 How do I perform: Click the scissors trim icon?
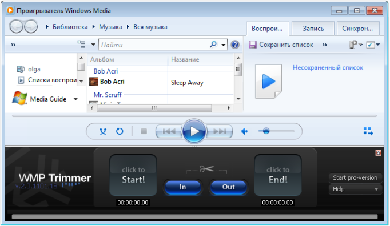206,169
